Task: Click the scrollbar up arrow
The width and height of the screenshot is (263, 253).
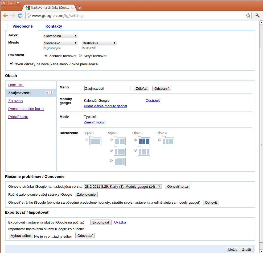Action: [x=261, y=22]
